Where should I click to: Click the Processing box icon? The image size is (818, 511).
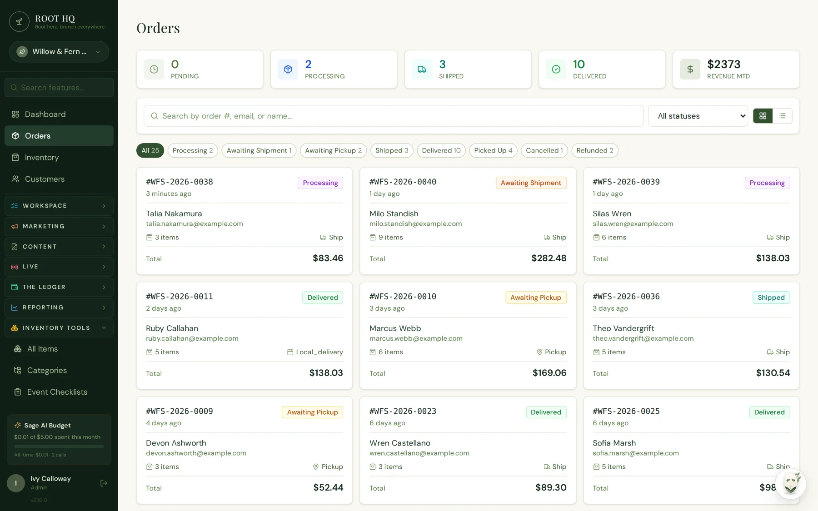288,69
